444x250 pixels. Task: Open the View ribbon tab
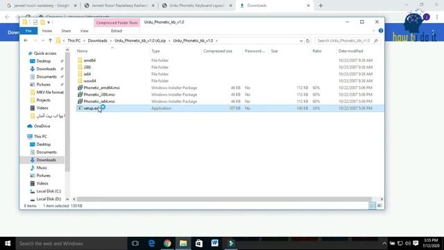tap(84, 31)
